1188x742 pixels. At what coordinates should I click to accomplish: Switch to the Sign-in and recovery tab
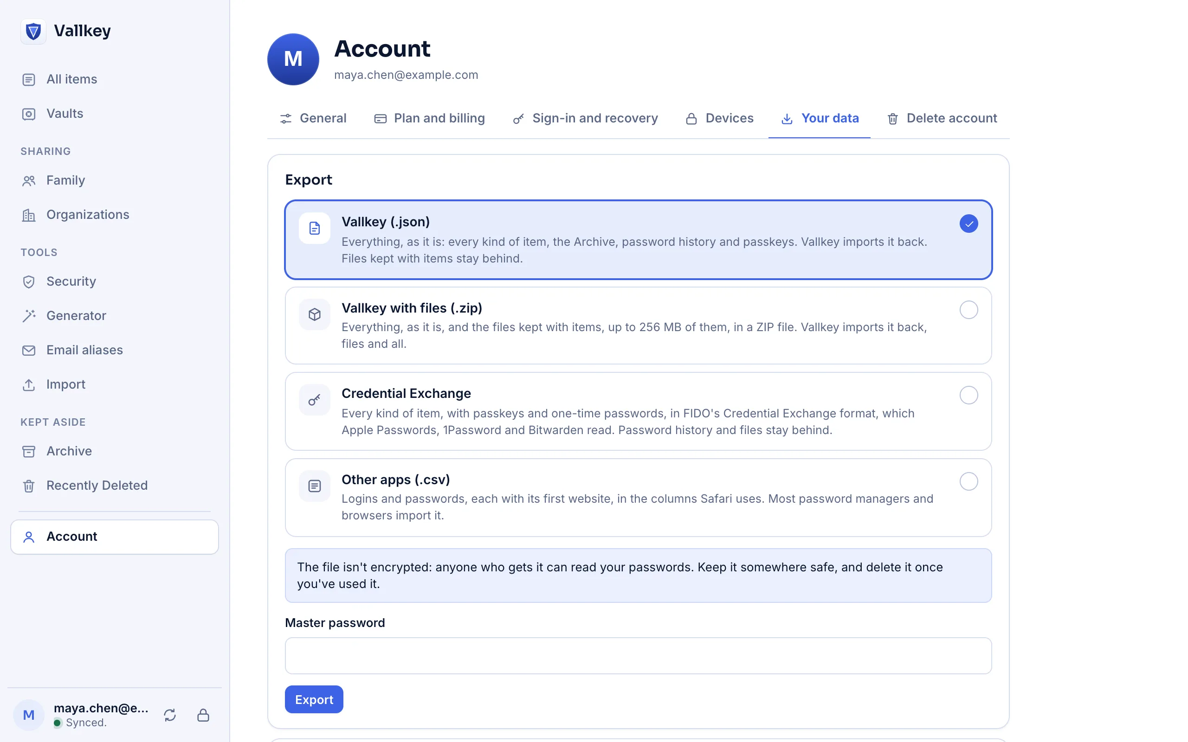click(x=585, y=119)
